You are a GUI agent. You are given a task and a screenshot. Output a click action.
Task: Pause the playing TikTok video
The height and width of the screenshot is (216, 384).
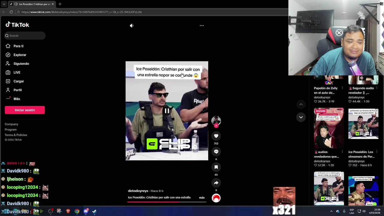[167, 111]
